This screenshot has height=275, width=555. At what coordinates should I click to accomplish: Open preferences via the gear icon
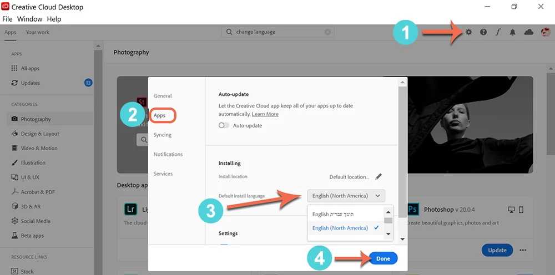coord(468,32)
